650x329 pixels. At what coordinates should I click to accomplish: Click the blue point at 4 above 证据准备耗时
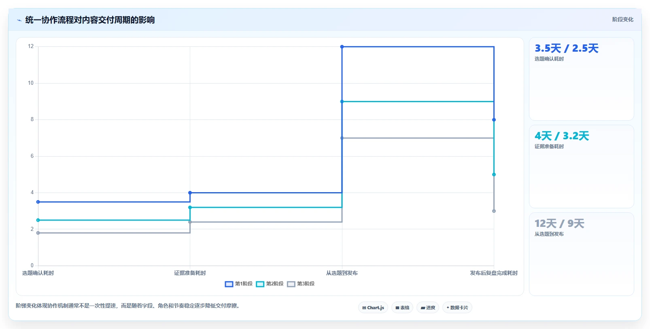pyautogui.click(x=190, y=193)
